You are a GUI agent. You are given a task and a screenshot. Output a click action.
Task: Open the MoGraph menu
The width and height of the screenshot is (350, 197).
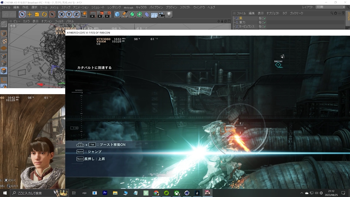(x=129, y=8)
